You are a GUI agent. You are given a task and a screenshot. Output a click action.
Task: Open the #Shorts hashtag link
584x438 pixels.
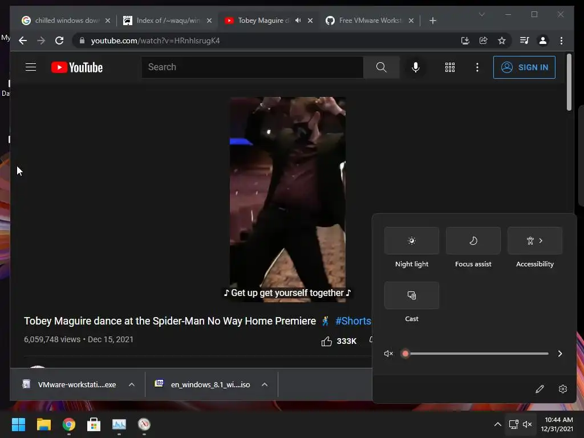click(x=353, y=321)
